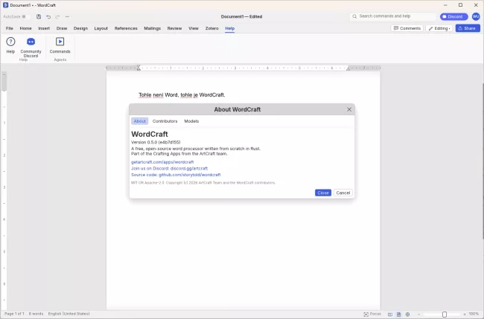Click the 'Page 1 of 1' status entry
This screenshot has width=484, height=319.
coord(14,314)
